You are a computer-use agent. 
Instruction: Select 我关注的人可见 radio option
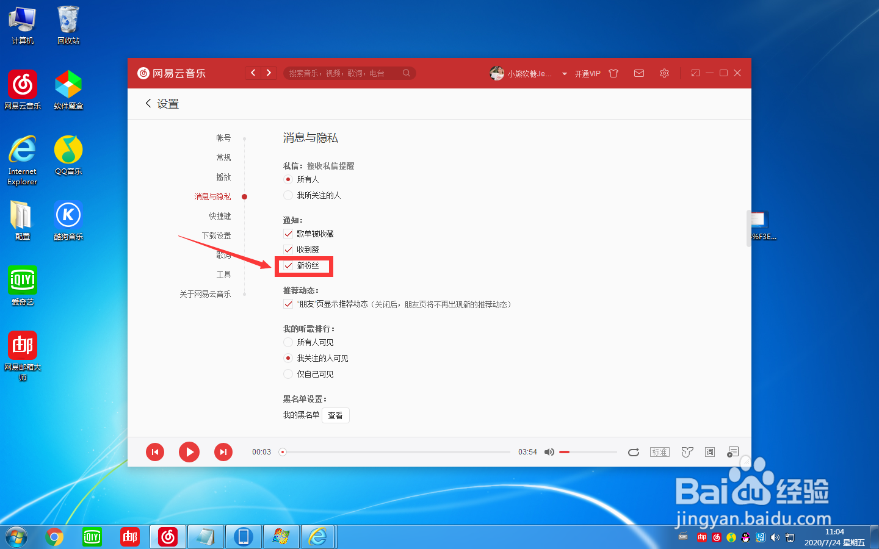coord(288,358)
